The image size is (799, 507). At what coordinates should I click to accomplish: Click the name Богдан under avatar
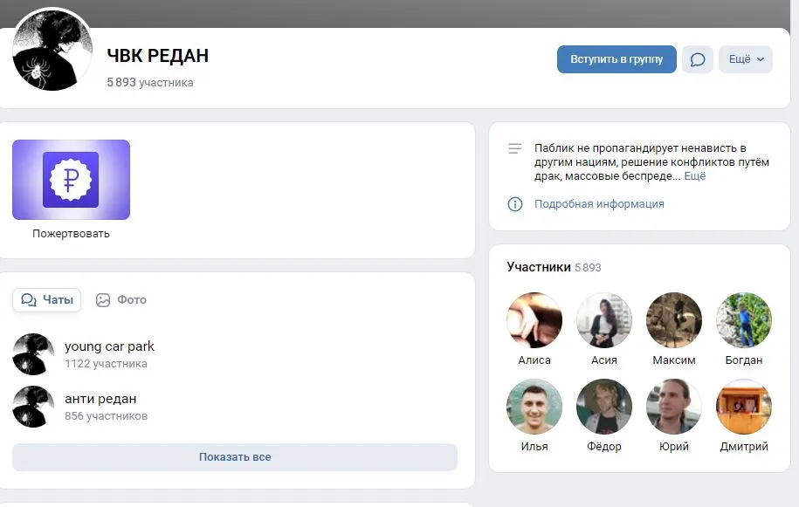pyautogui.click(x=744, y=360)
